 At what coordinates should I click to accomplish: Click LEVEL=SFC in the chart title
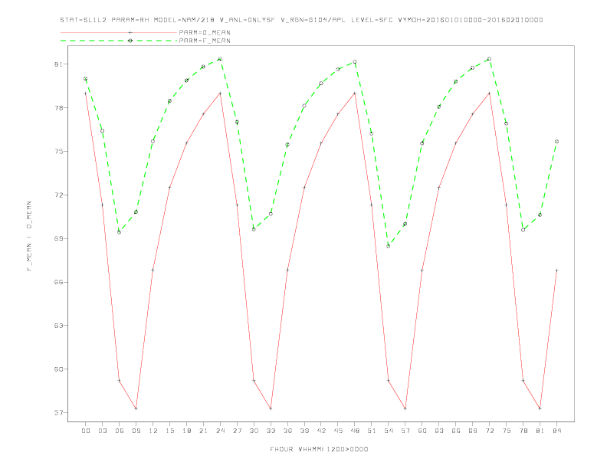372,20
